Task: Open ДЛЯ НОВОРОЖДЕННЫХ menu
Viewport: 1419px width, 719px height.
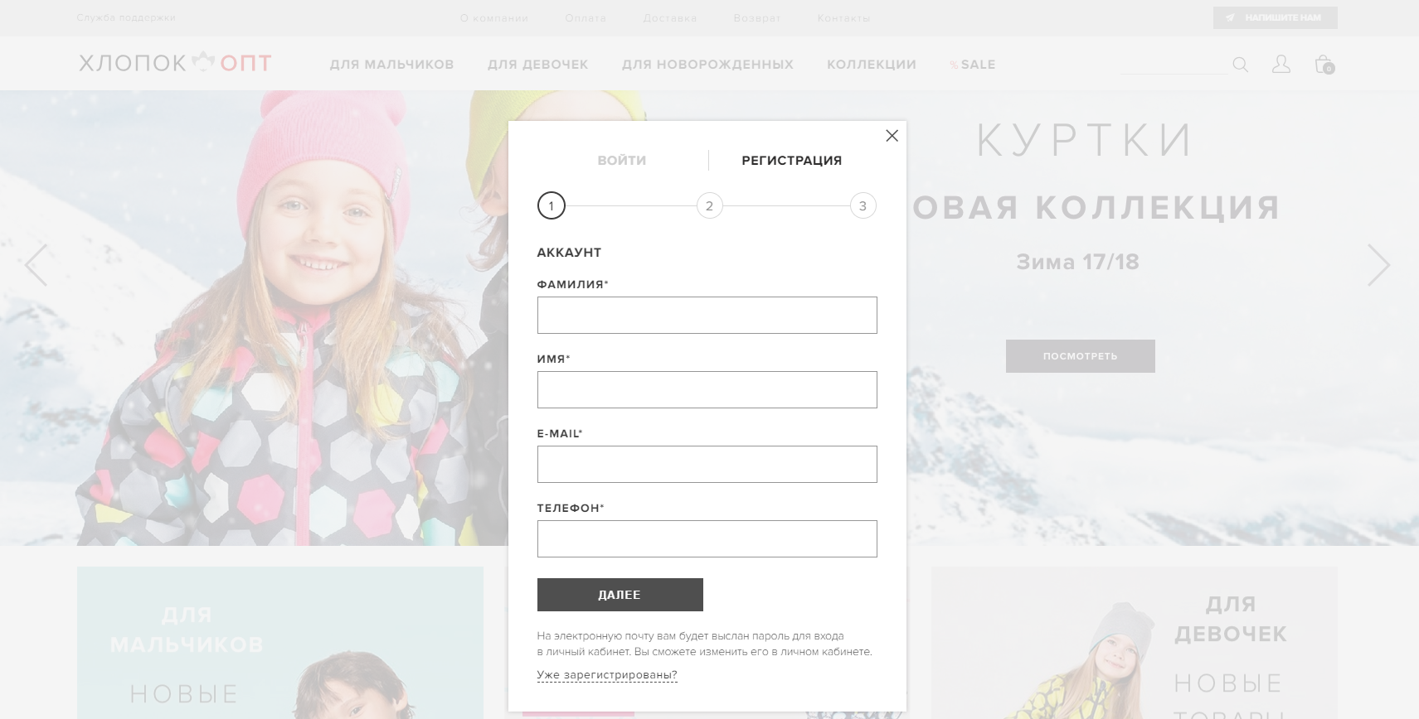Action: [x=707, y=65]
